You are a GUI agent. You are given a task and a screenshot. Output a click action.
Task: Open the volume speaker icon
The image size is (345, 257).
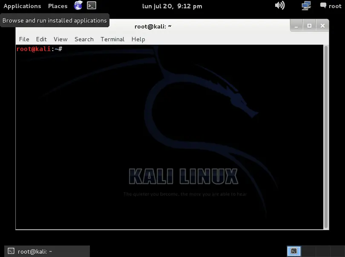click(x=280, y=5)
